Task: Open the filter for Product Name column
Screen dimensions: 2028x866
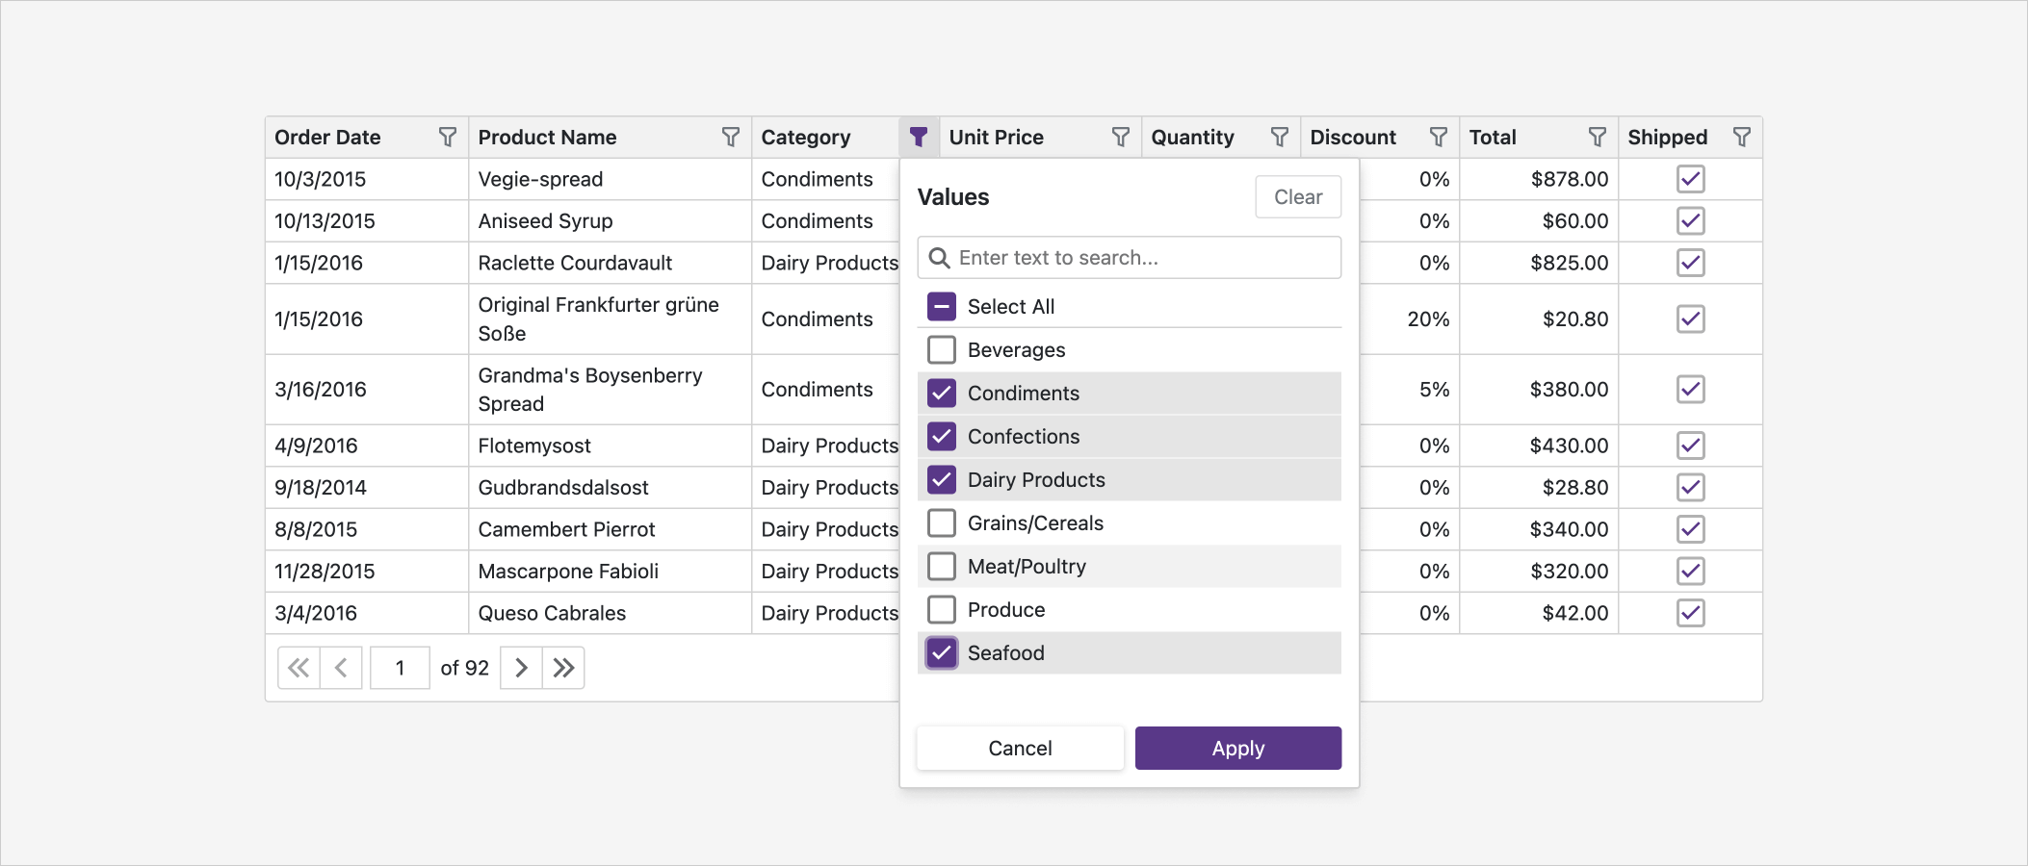Action: pos(732,137)
